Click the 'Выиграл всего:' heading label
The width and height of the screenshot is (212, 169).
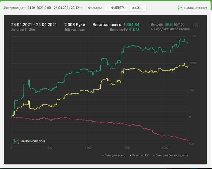[x=107, y=25]
